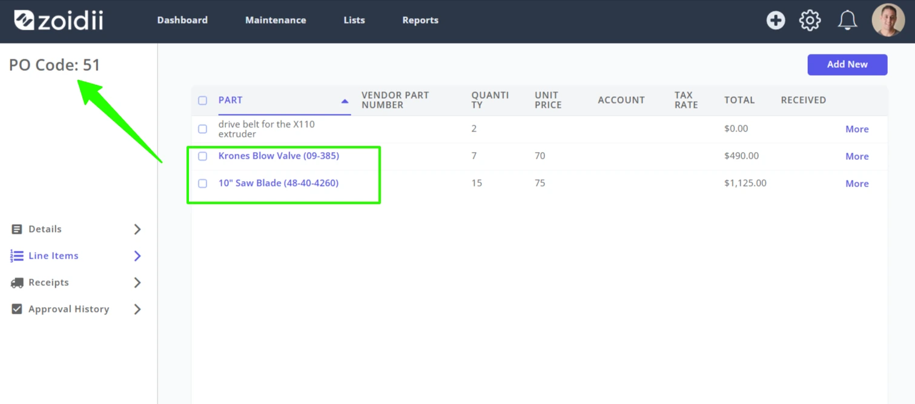Check the Krones Blow Valve row checkbox
The image size is (915, 404).
pyautogui.click(x=203, y=156)
